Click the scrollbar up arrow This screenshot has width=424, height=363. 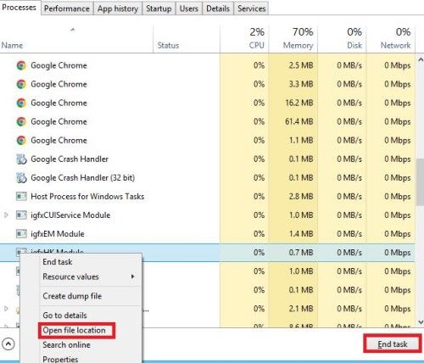coord(421,60)
